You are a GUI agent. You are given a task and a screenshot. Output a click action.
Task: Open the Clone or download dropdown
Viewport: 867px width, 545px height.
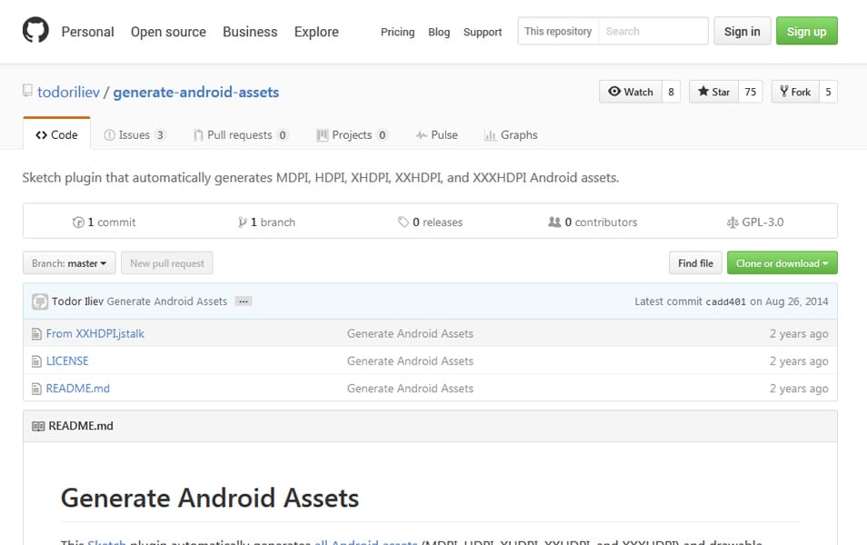point(782,263)
